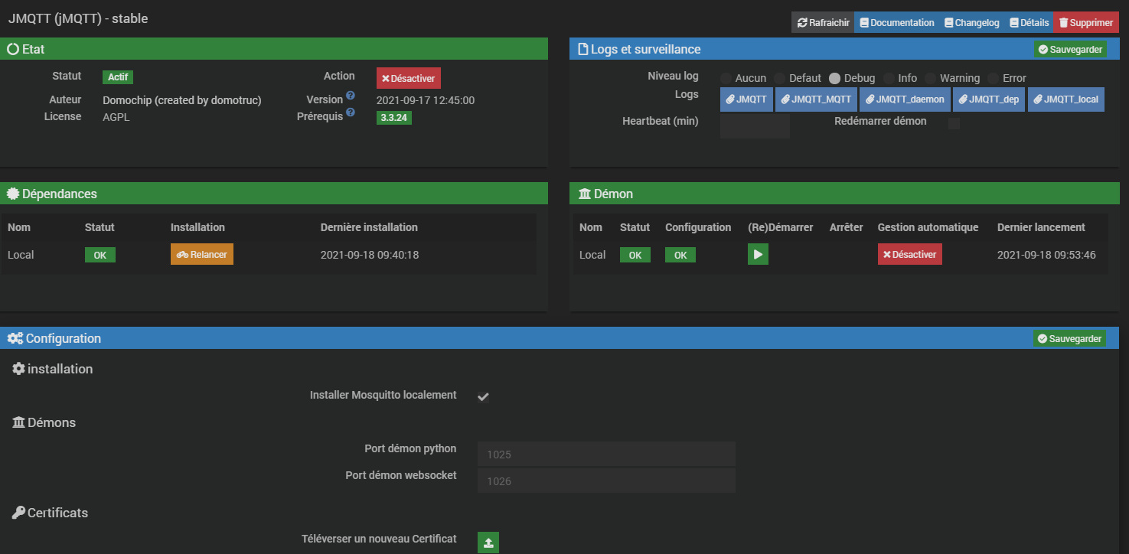The image size is (1129, 554).
Task: Click Rafraichir in the top toolbar
Action: [823, 23]
